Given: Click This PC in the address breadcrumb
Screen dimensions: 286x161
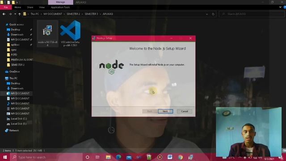Looking at the screenshot, I should [x=35, y=14].
